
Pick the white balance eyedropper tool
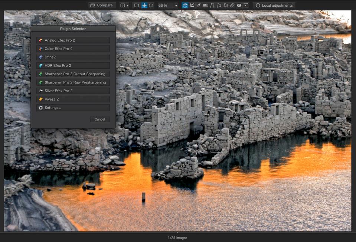click(x=198, y=6)
